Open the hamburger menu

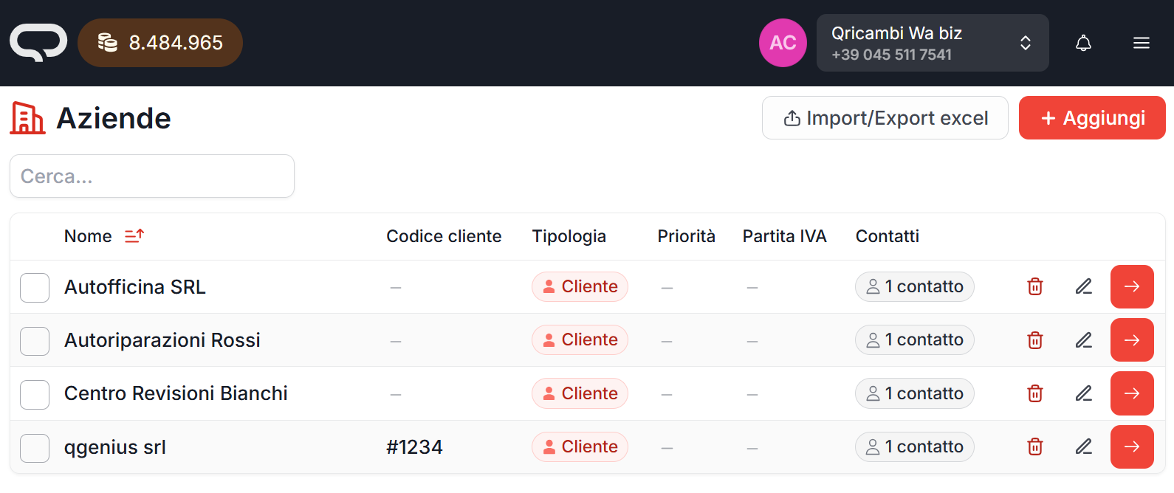[x=1142, y=43]
